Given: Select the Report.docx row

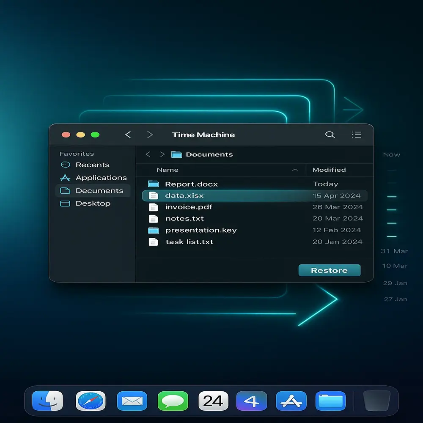Looking at the screenshot, I should click(255, 184).
